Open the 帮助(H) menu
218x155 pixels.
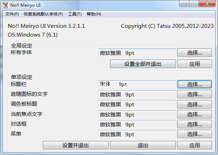click(94, 14)
